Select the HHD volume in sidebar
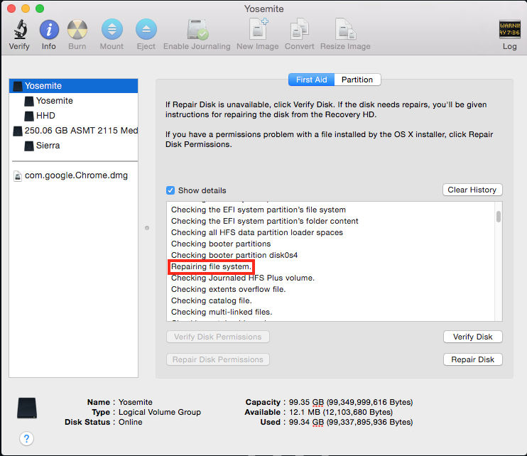 [73, 116]
